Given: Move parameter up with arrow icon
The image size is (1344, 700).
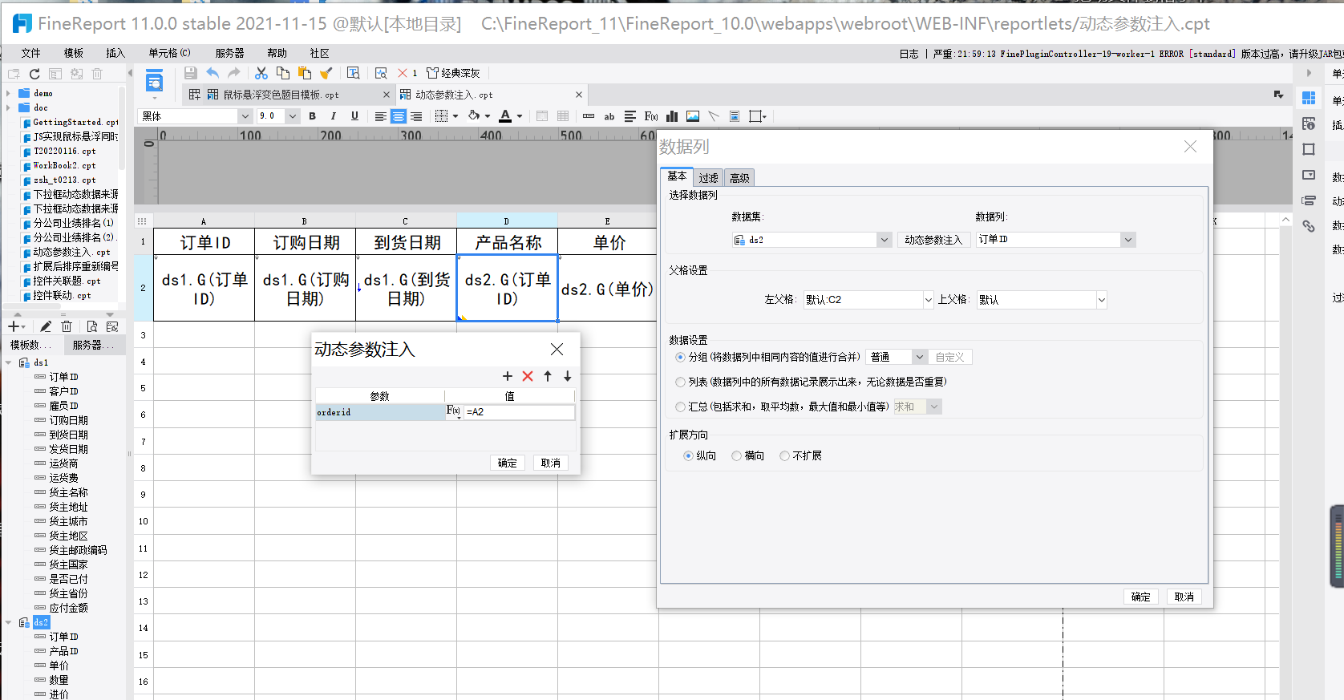Looking at the screenshot, I should [548, 376].
